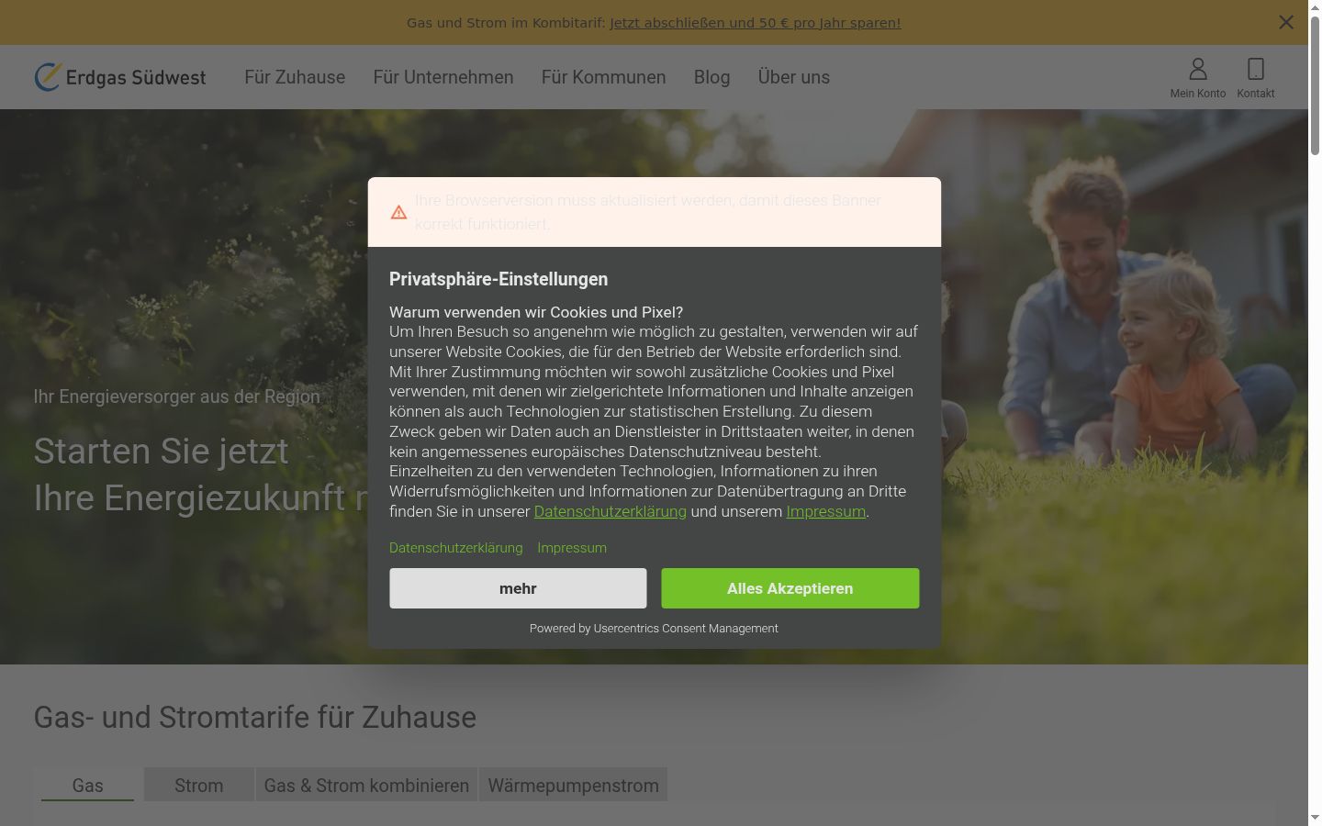Image resolution: width=1322 pixels, height=826 pixels.
Task: Open inline Impressum link in paragraph
Action: [x=826, y=511]
